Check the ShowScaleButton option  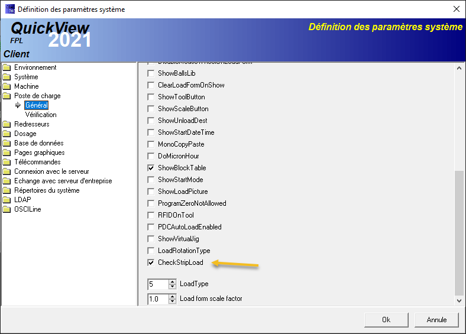click(151, 109)
